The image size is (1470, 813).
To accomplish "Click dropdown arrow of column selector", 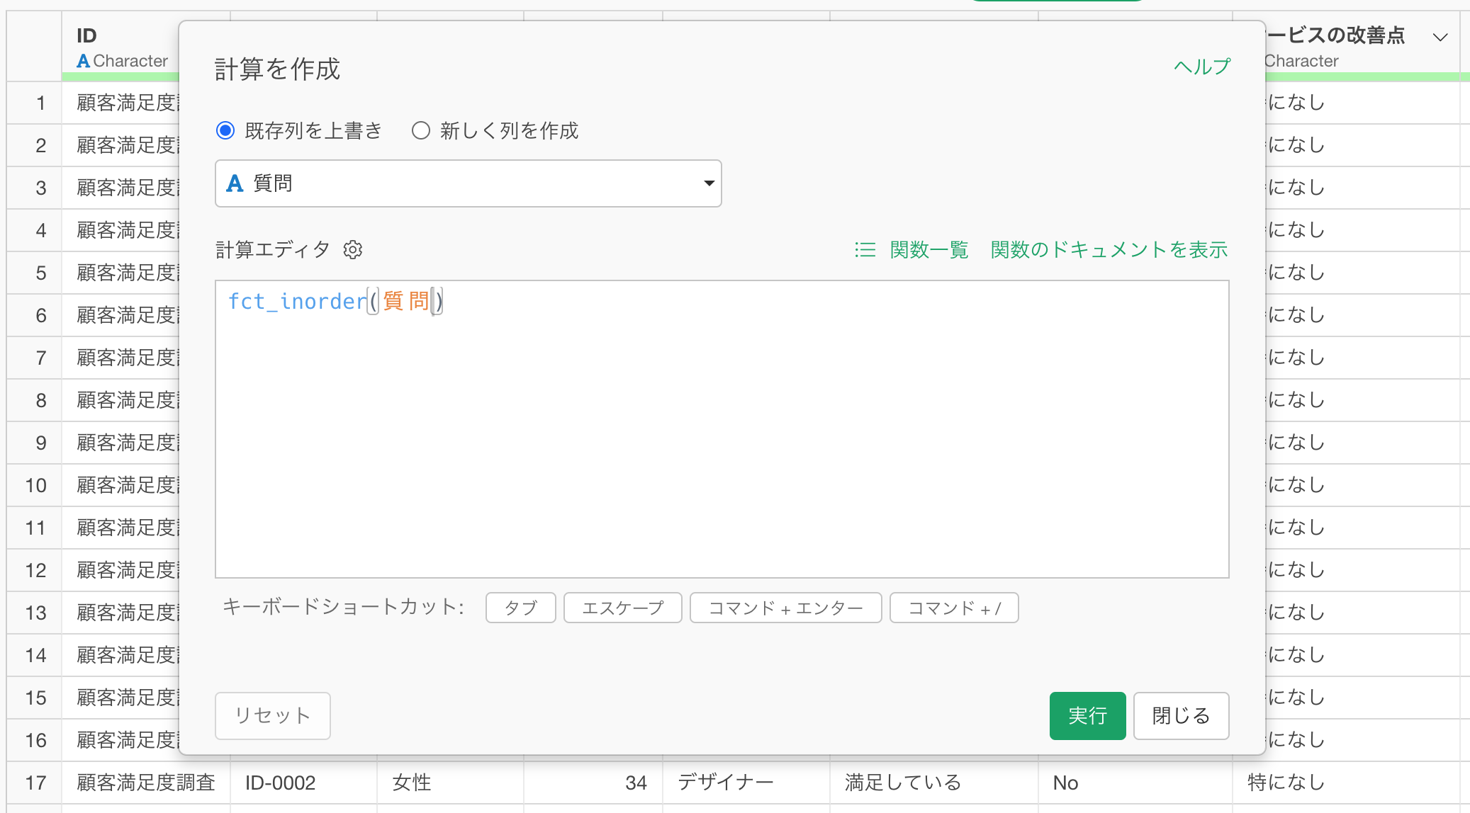I will 708,183.
